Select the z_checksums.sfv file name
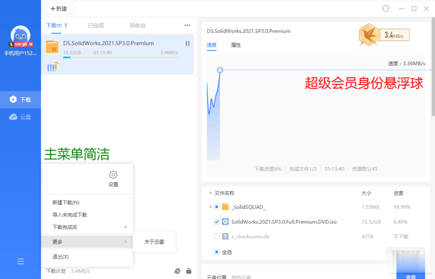This screenshot has height=279, width=435. (251, 237)
